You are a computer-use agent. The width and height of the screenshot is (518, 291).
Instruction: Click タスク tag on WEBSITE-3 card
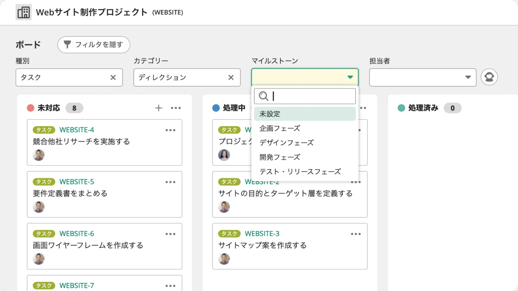pyautogui.click(x=229, y=234)
